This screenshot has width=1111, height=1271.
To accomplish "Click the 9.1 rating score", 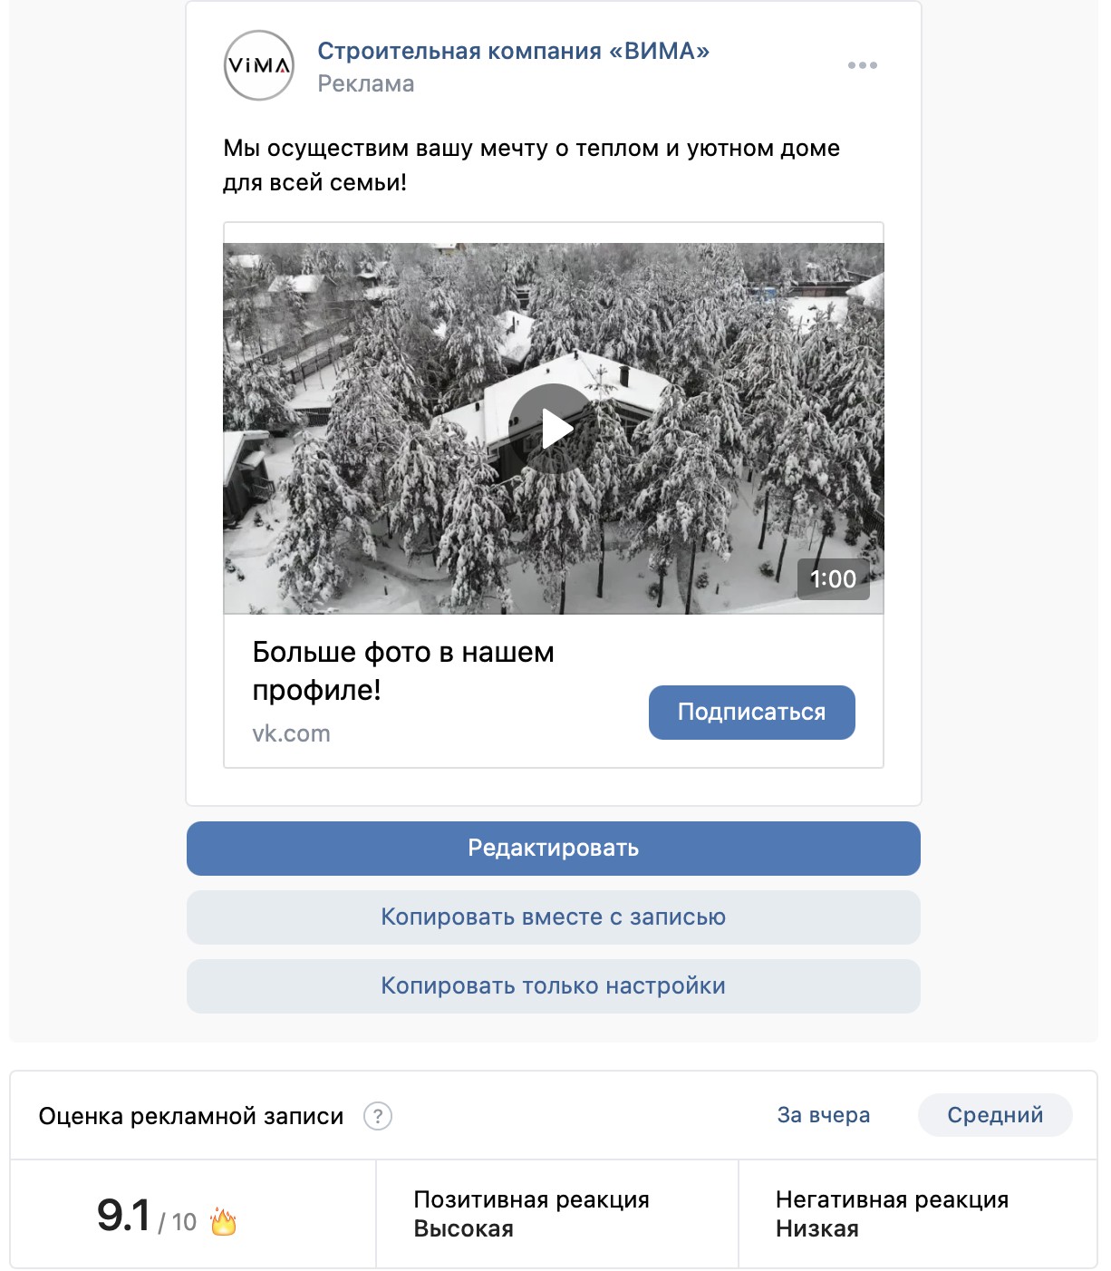I will [x=123, y=1216].
